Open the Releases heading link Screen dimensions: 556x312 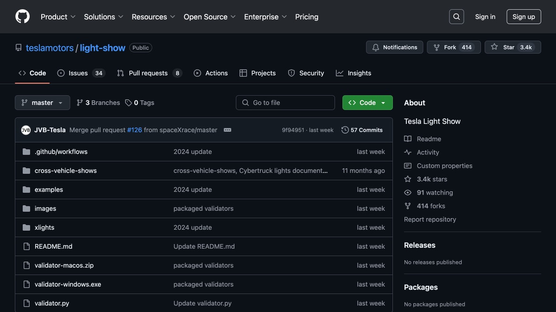point(420,245)
